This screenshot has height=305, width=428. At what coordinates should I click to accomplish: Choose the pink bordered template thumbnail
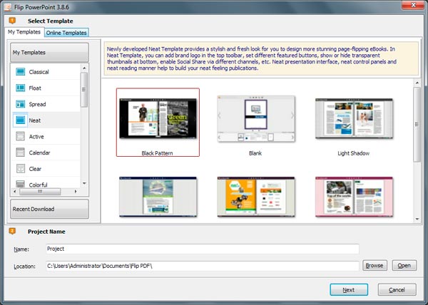click(354, 197)
